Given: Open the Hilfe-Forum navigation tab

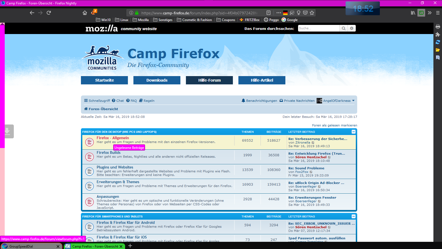Looking at the screenshot, I should click(209, 80).
